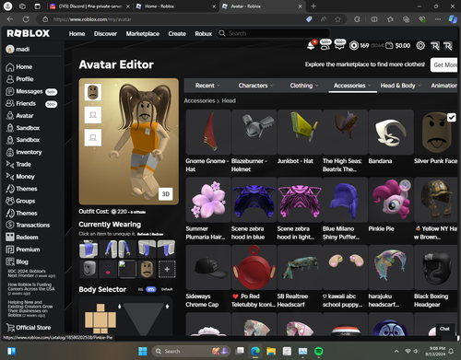Click the Windows Start button
Screen dimensions: 461x360
143,351
